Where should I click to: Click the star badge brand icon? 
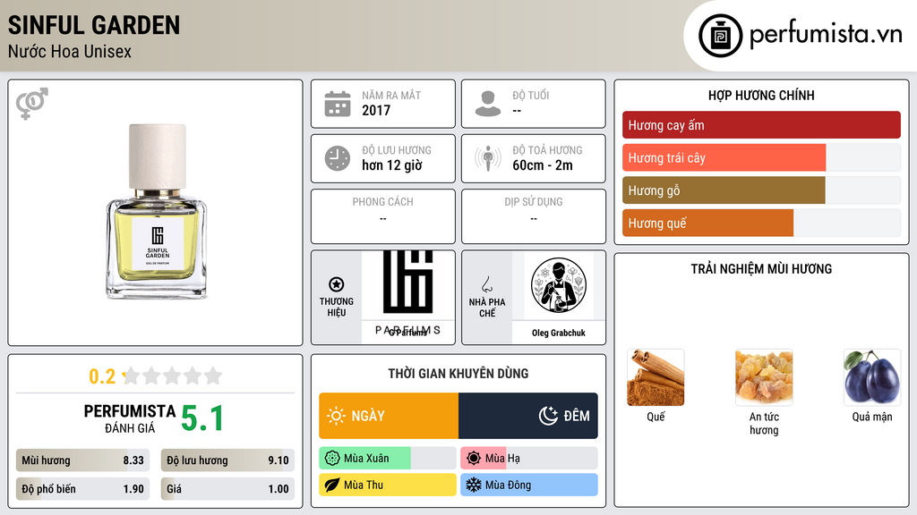pyautogui.click(x=337, y=284)
